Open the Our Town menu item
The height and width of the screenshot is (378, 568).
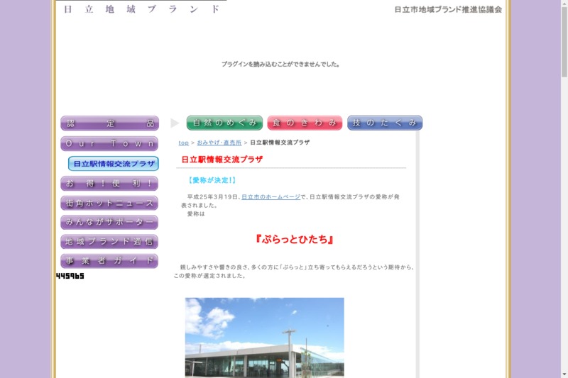coord(109,144)
